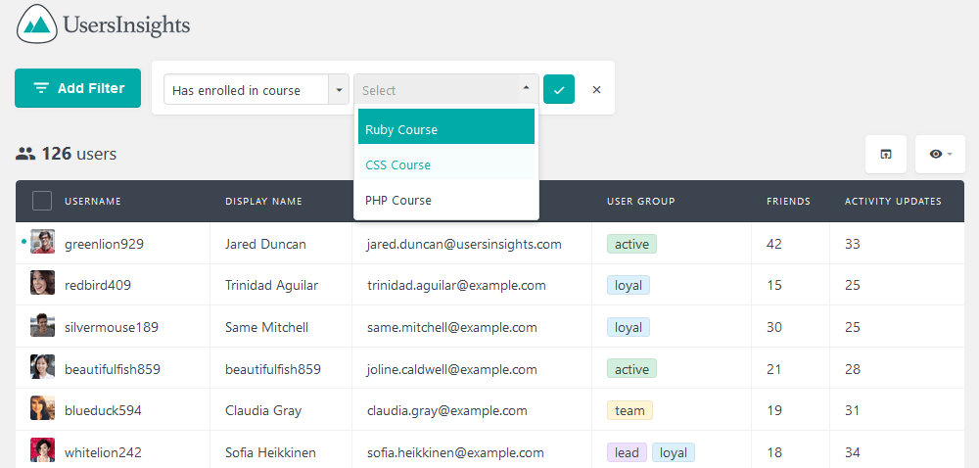Open blueduck594 avatar thumbnail
The image size is (979, 468).
click(42, 408)
